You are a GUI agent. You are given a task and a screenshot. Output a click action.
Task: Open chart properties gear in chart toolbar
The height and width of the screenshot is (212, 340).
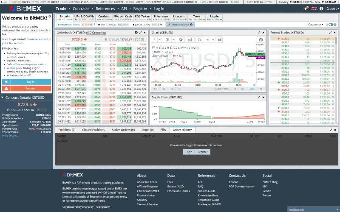coord(181,39)
